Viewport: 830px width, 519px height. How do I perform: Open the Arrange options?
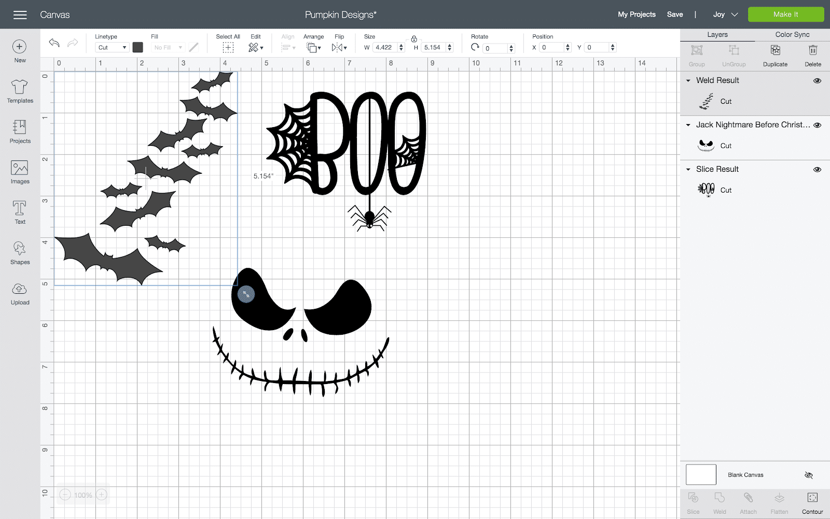tap(313, 48)
